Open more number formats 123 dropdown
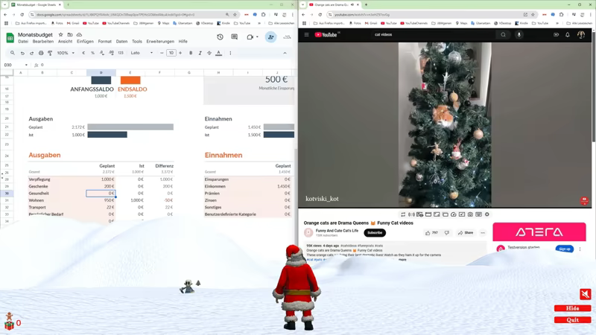 pos(121,53)
